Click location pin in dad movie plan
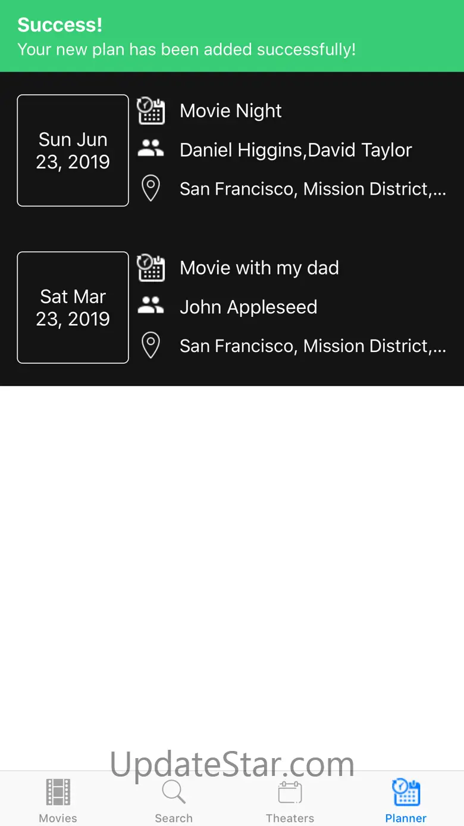 tap(151, 346)
